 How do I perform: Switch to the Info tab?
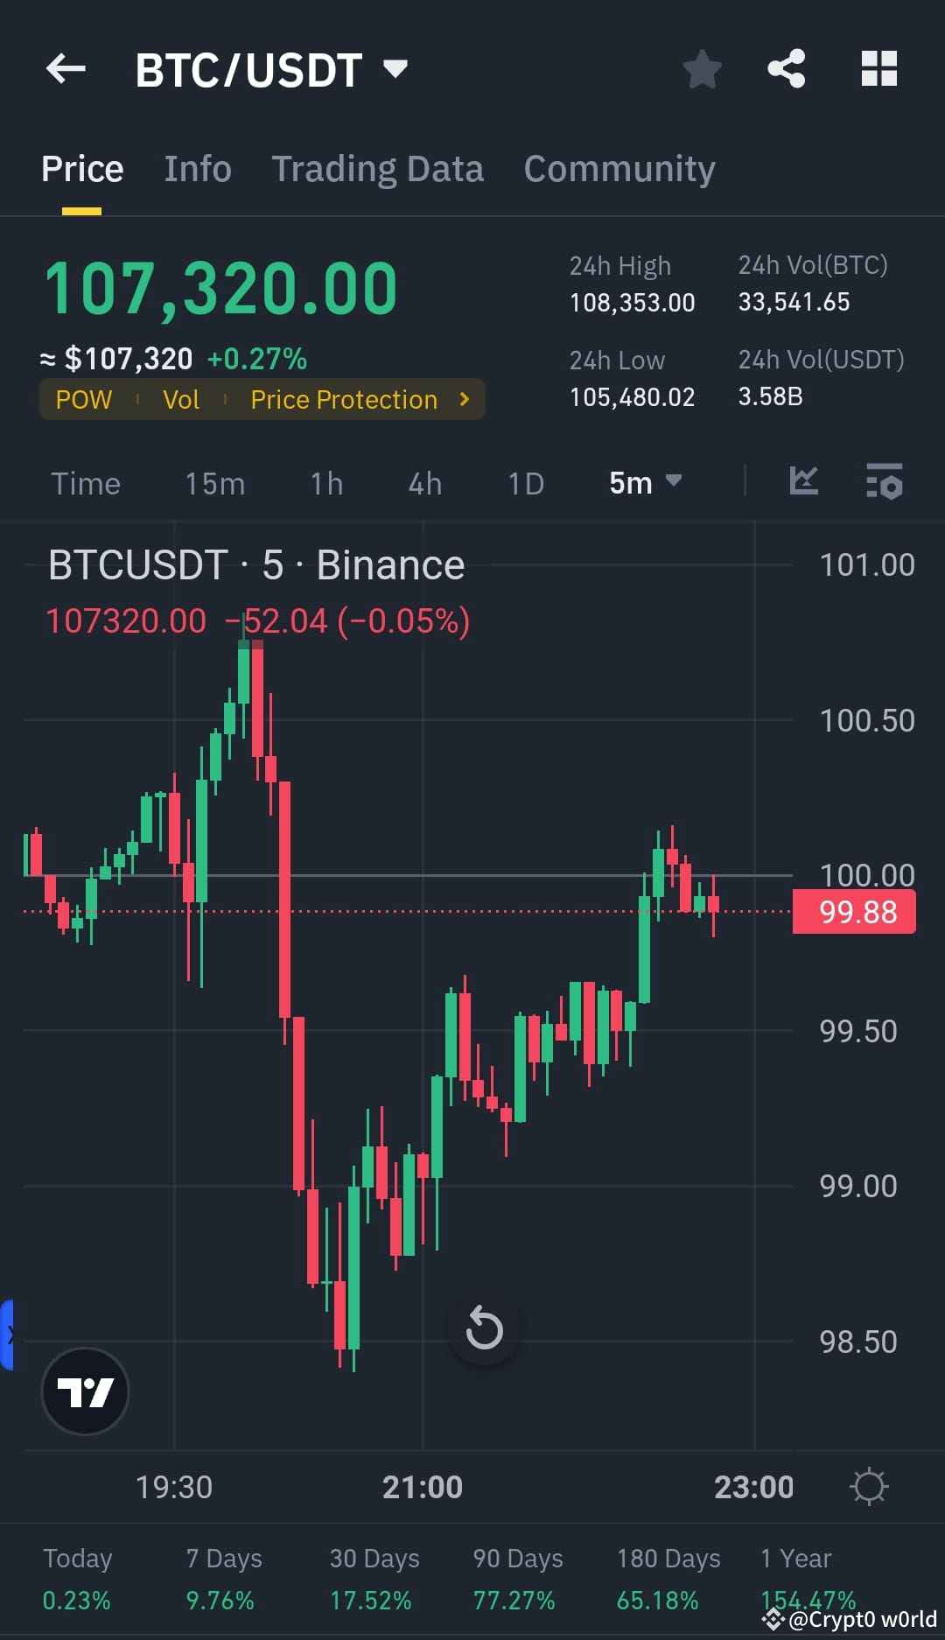[197, 168]
